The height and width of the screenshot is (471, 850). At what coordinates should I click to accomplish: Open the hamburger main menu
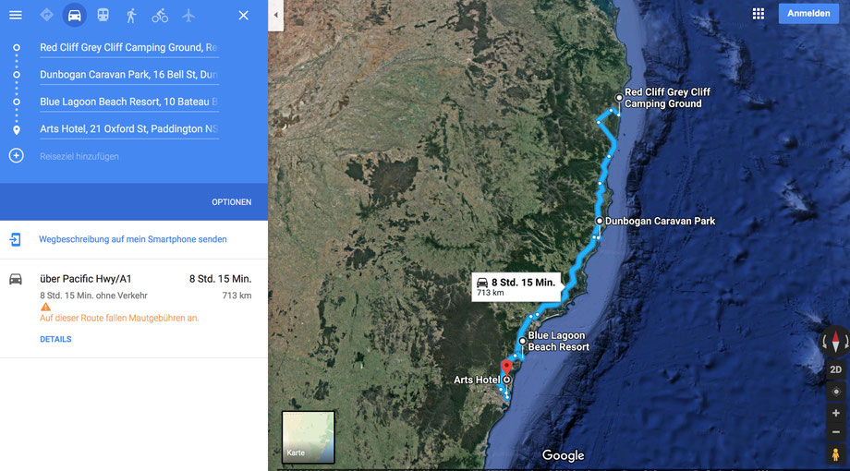[15, 15]
